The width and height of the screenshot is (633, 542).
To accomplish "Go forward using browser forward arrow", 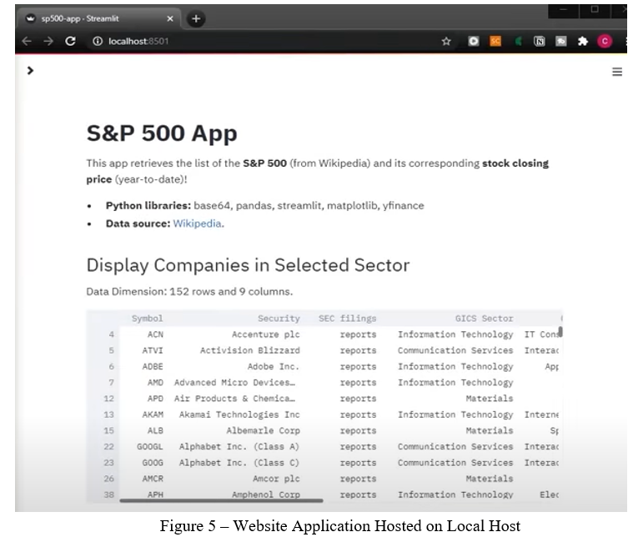I will tap(48, 41).
